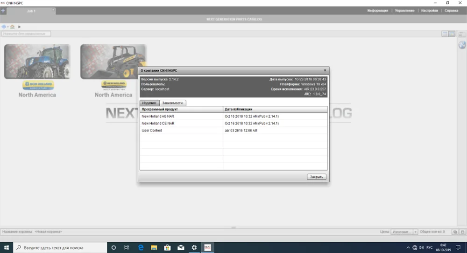Image resolution: width=467 pixels, height=253 pixels.
Task: Open the Windows Start menu
Action: [7, 247]
